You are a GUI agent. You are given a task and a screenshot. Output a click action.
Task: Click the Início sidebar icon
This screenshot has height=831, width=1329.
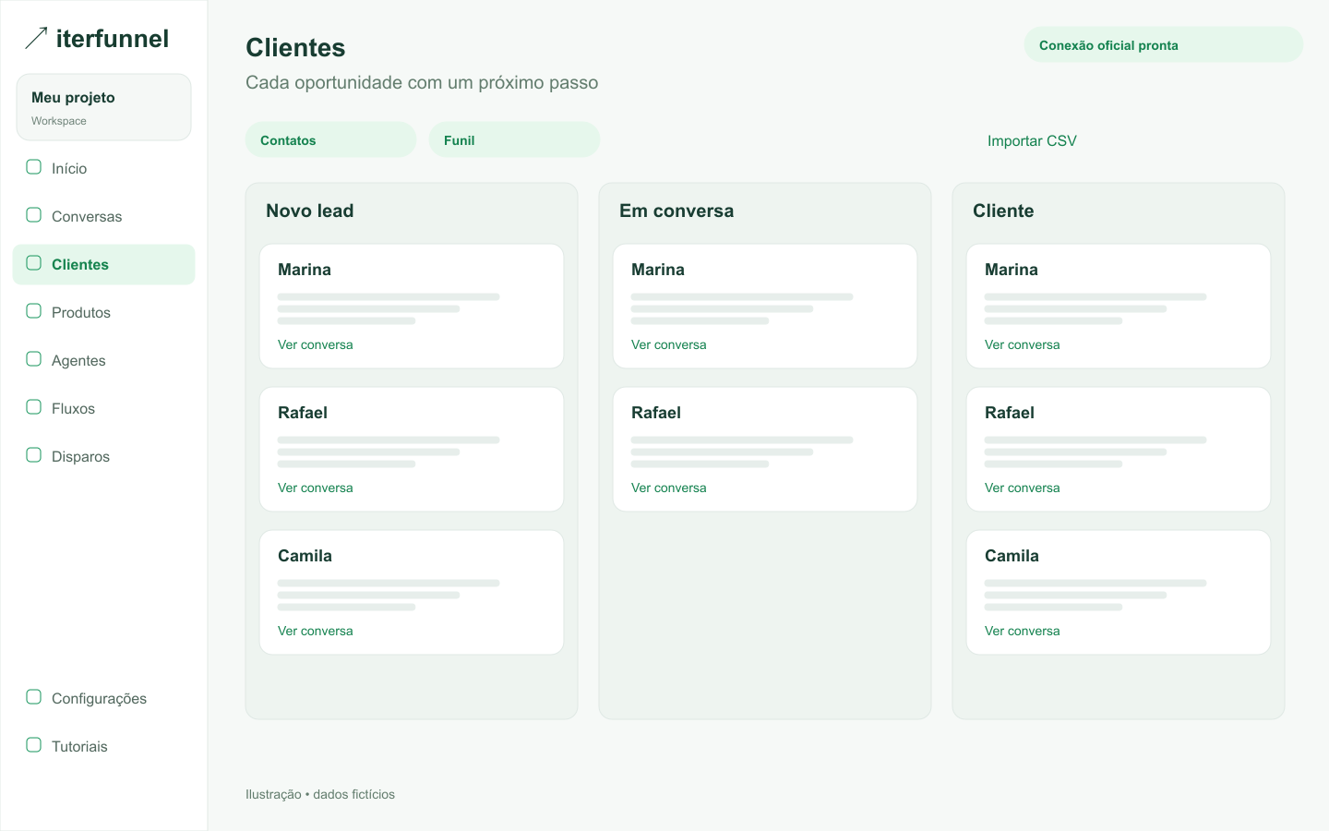coord(34,167)
